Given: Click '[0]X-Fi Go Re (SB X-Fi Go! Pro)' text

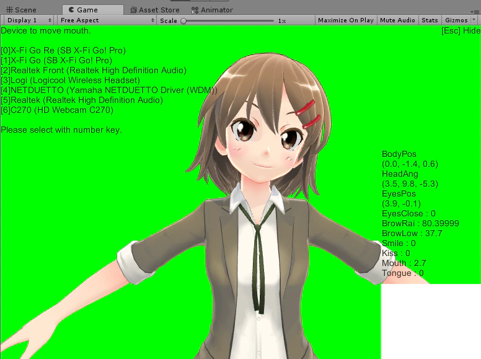Looking at the screenshot, I should 63,50.
